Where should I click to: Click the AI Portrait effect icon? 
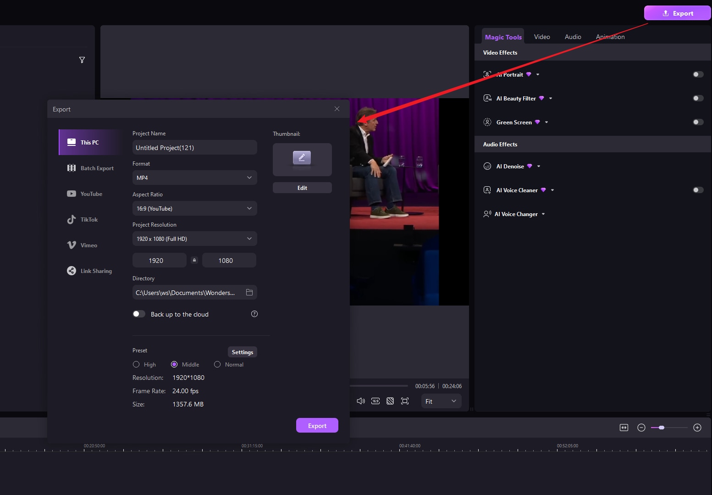click(x=487, y=74)
